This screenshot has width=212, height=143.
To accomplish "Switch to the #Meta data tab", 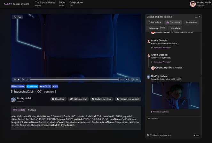I will click(x=19, y=110).
